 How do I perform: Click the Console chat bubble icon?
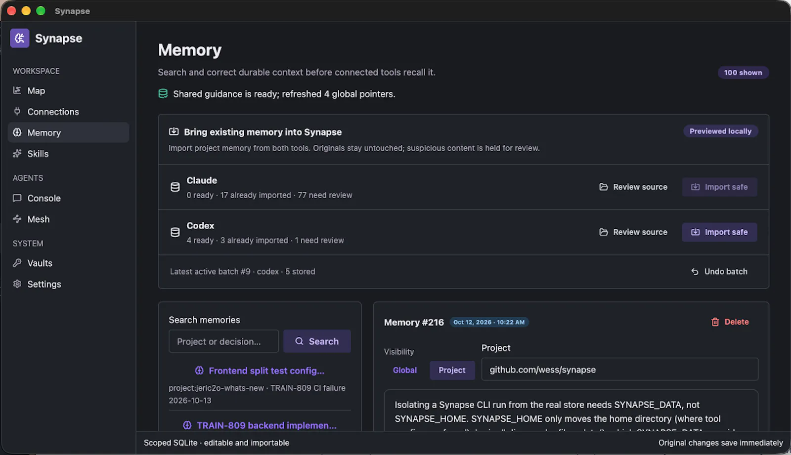pos(17,198)
